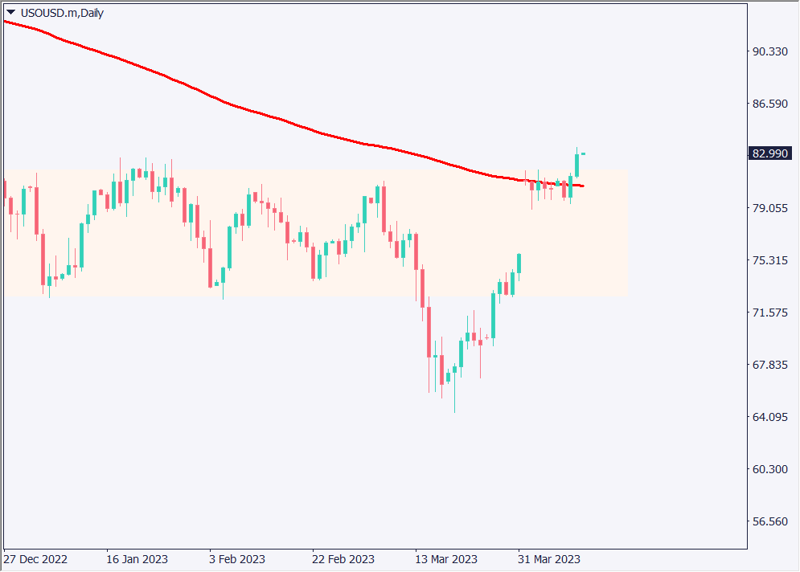
Task: Click the 56.560 price scale label
Action: 769,521
